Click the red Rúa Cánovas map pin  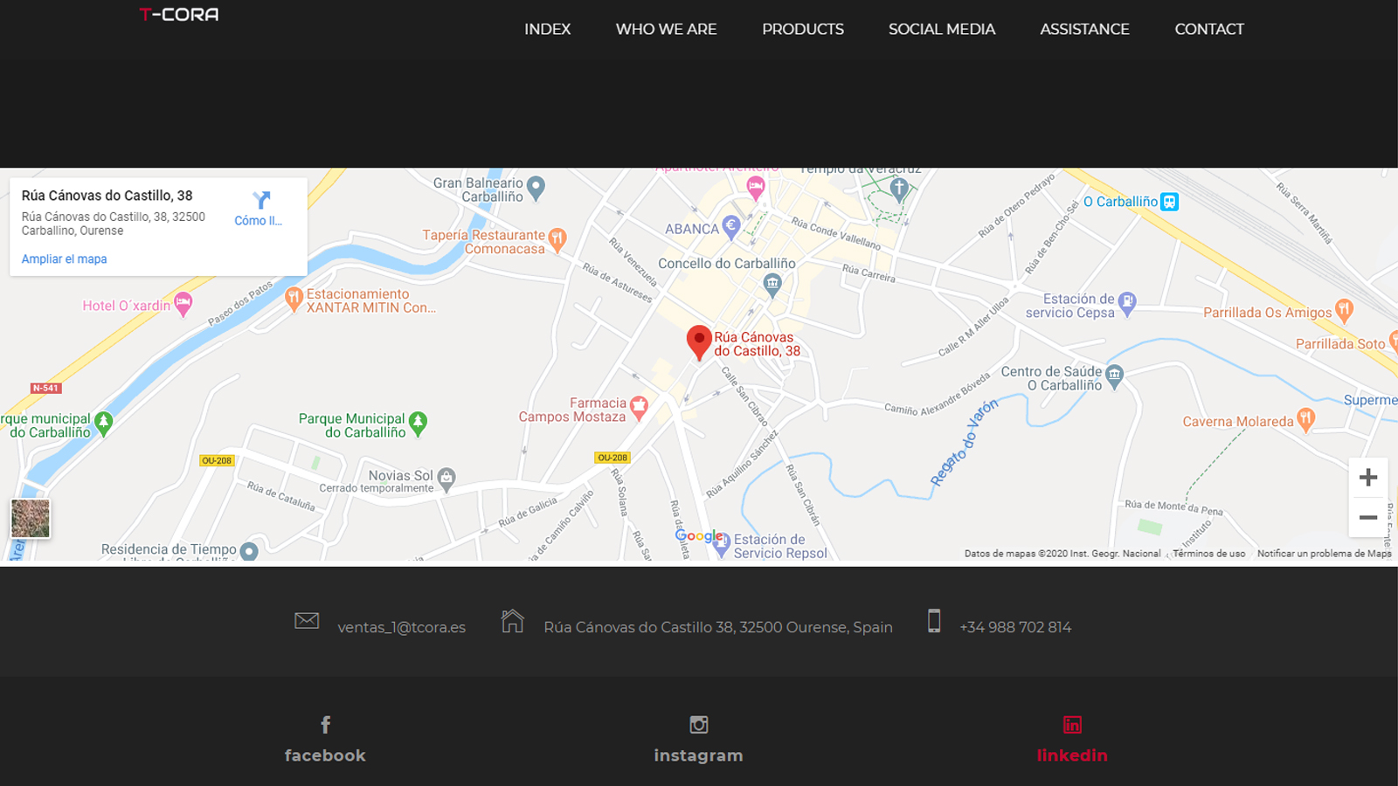point(699,342)
